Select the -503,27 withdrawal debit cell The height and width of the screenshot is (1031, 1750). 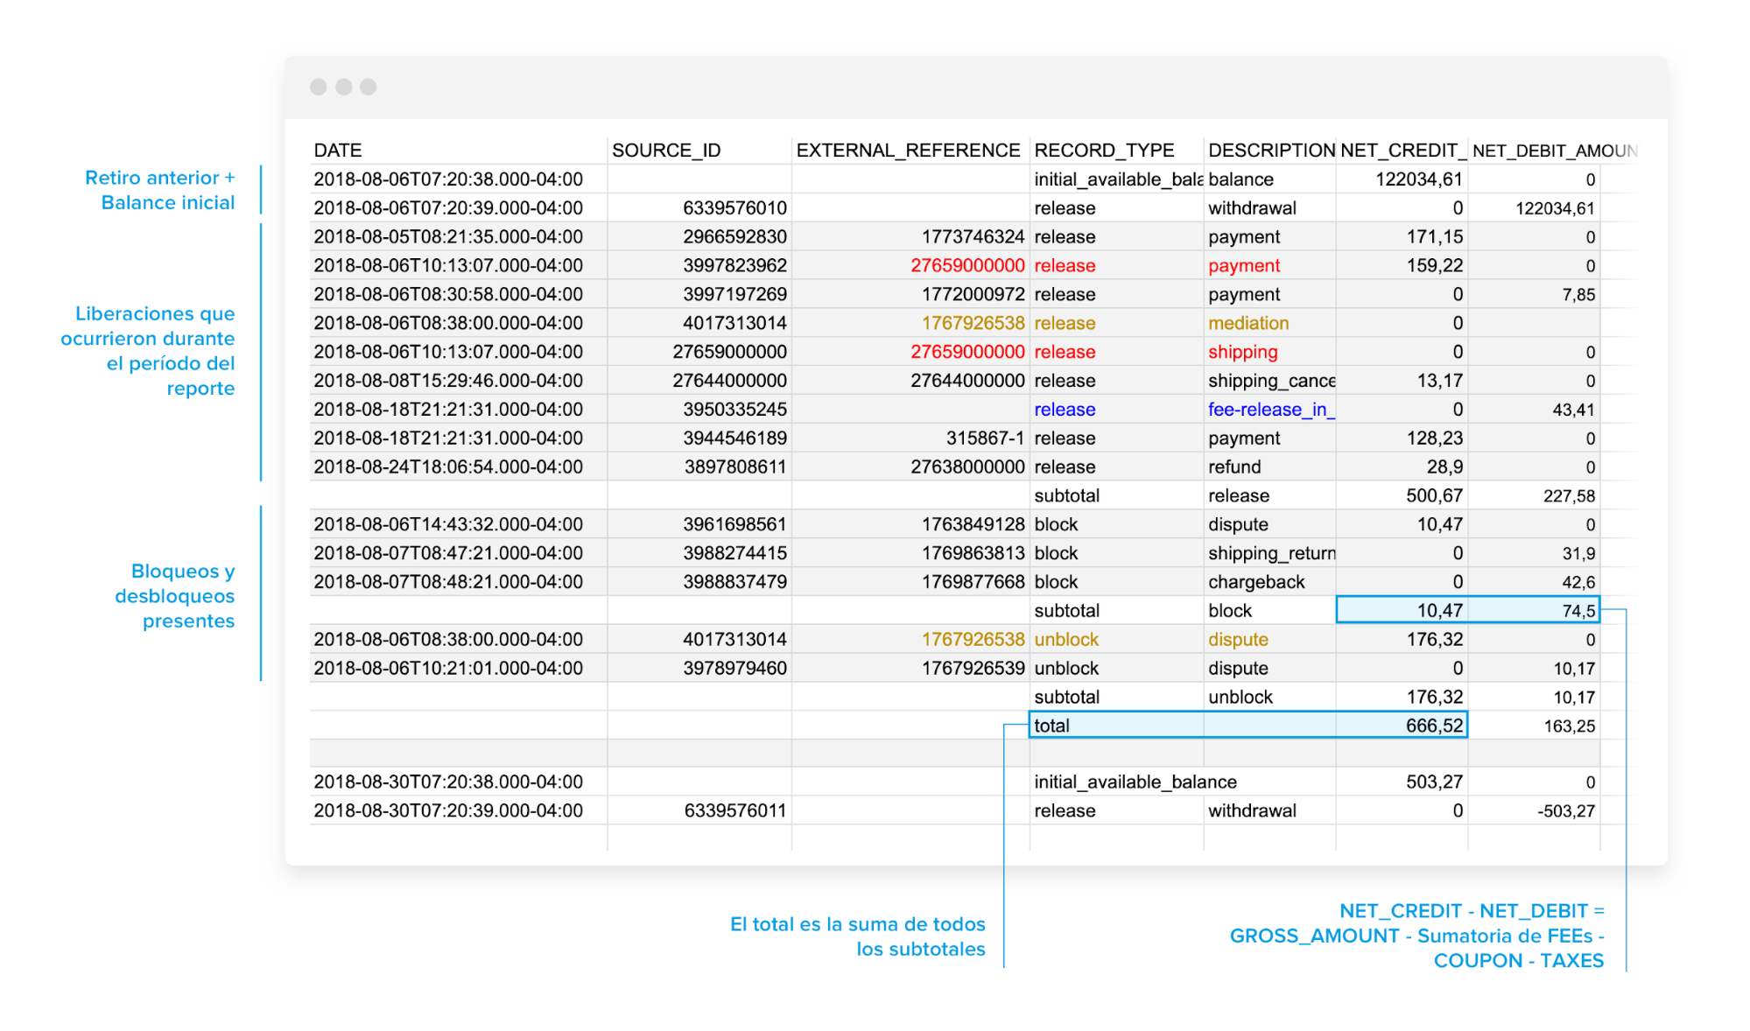1534,811
